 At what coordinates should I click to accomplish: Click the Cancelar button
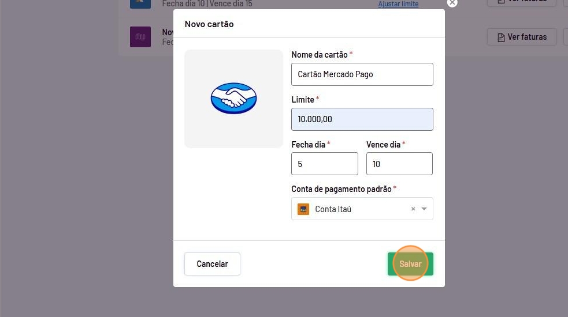(212, 264)
